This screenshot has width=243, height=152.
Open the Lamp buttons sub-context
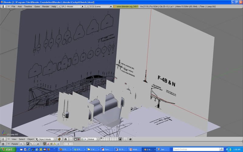click(45, 144)
